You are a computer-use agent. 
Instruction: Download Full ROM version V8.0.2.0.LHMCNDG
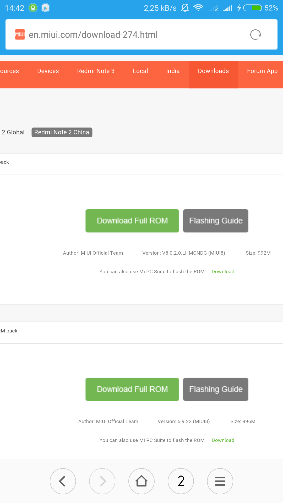(x=132, y=221)
